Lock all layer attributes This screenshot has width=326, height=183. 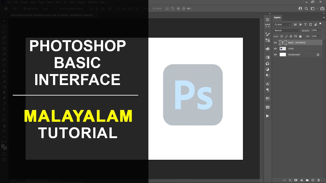300,36
